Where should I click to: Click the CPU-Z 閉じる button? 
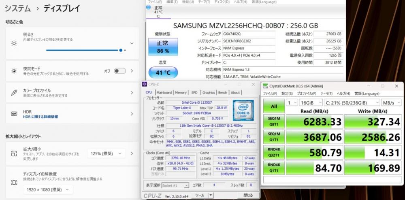point(248,195)
